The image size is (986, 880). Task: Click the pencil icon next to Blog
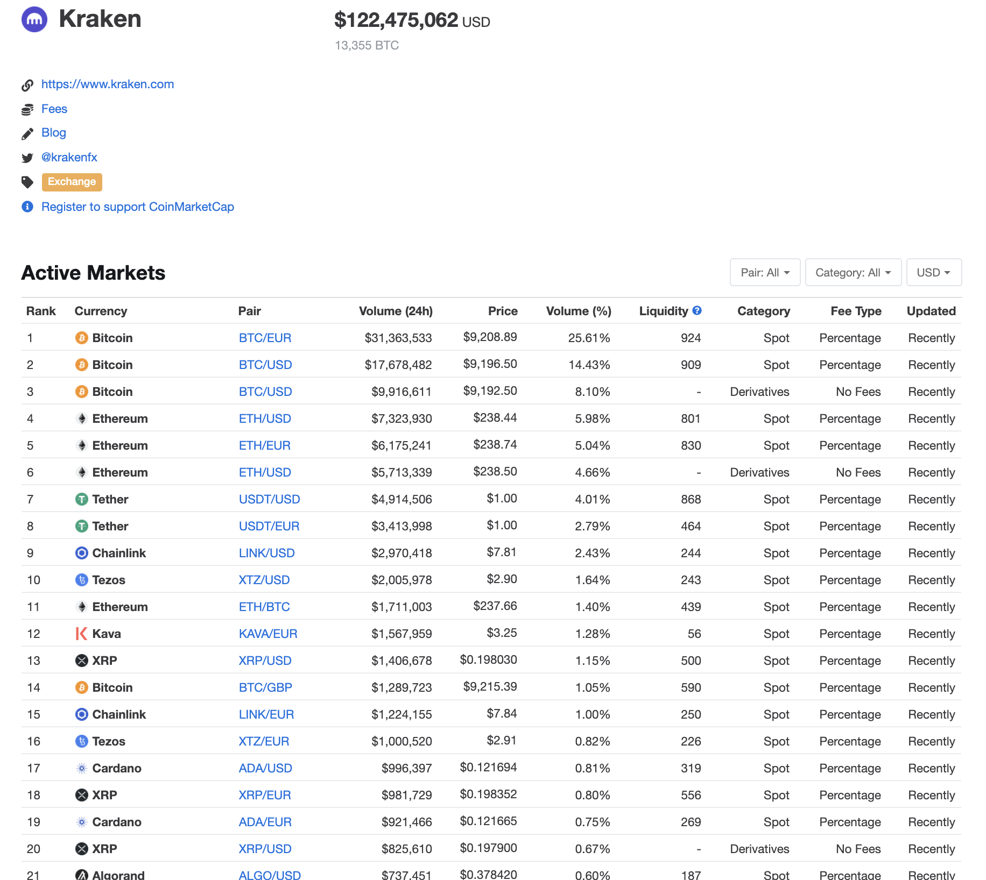[27, 133]
